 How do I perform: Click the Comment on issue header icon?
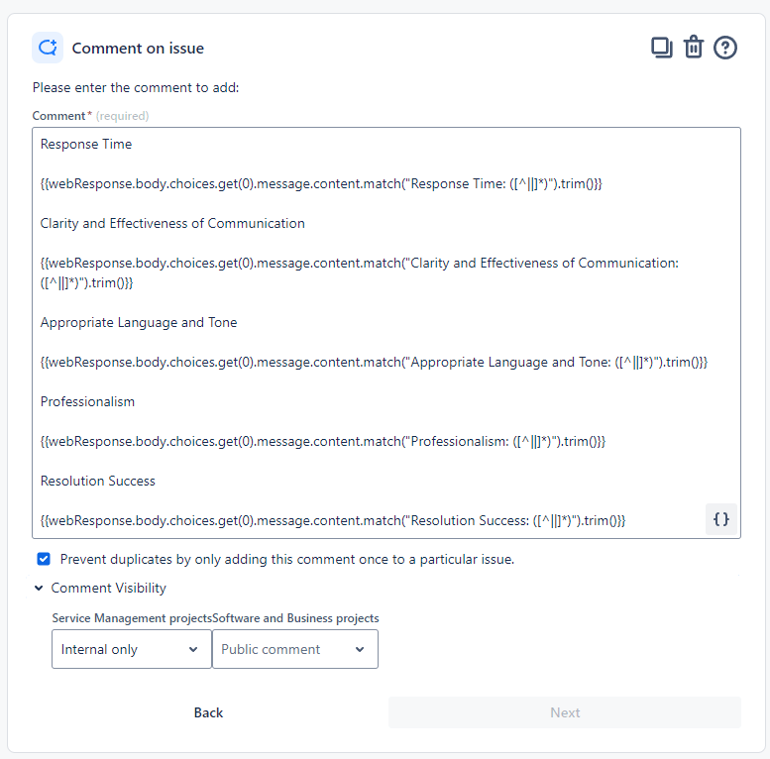(x=47, y=48)
